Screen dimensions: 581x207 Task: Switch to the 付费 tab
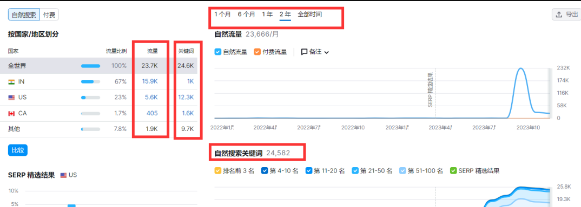click(49, 15)
